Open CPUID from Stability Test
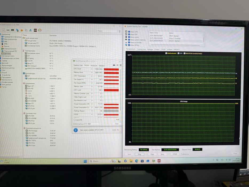 [175, 154]
